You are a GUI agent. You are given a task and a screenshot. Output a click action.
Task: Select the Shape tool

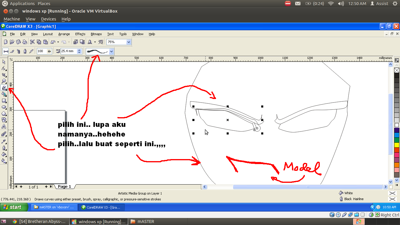[x=4, y=68]
